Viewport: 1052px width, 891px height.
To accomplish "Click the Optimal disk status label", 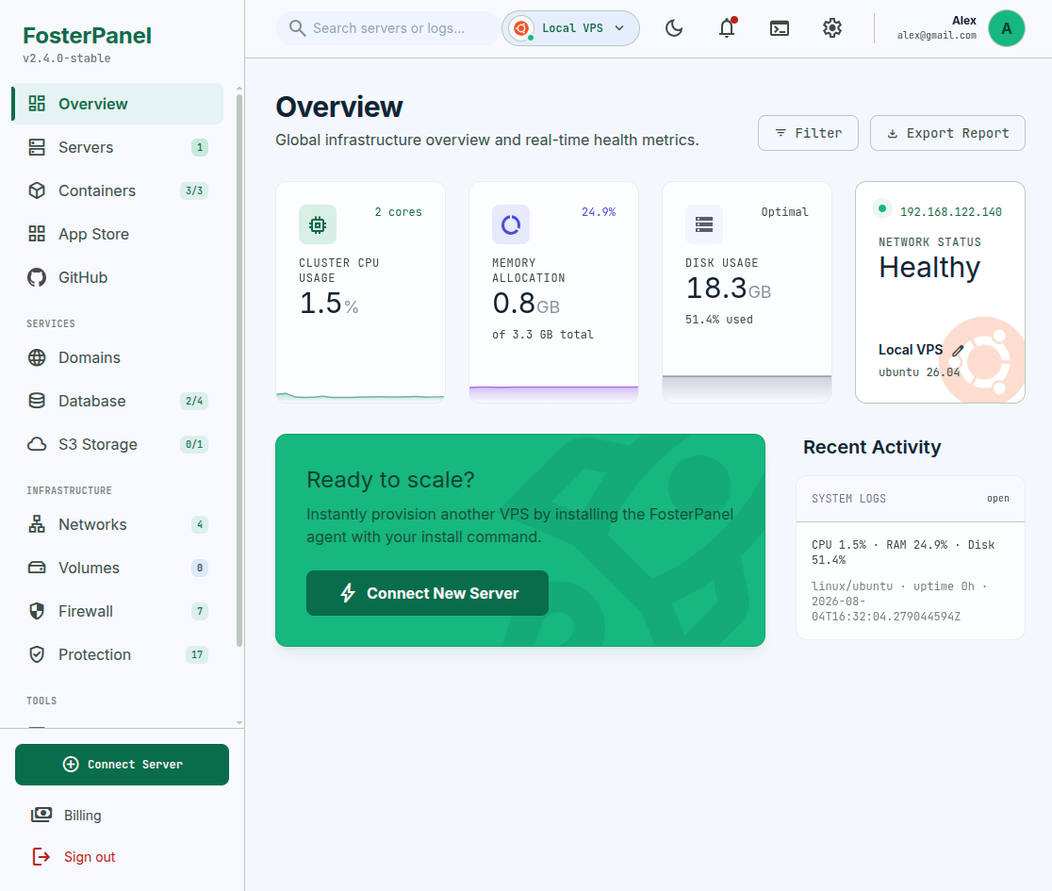I will [x=784, y=212].
